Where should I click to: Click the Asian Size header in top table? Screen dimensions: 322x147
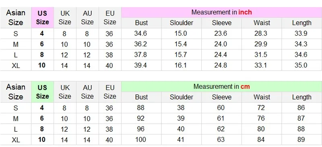pos(16,18)
